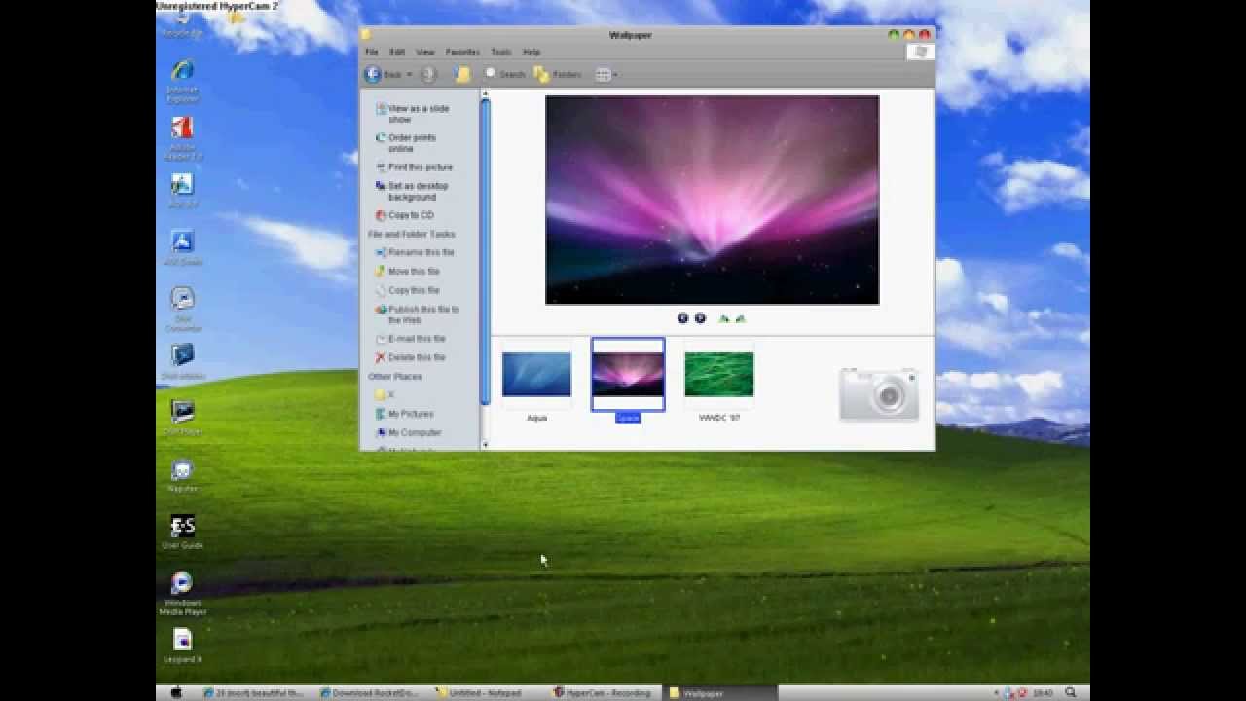The height and width of the screenshot is (701, 1246).
Task: Open the Views dropdown button
Action: pyautogui.click(x=606, y=75)
